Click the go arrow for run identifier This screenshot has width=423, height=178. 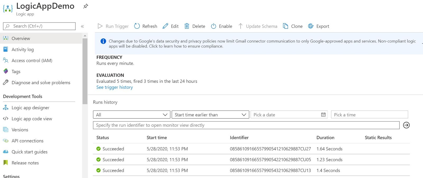tap(406, 125)
